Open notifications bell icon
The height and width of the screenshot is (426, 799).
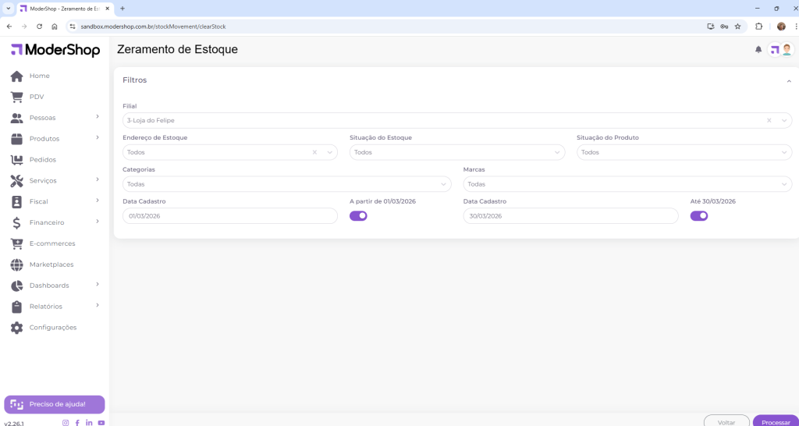[758, 50]
